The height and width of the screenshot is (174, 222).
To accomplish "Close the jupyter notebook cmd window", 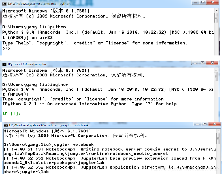I will tap(214, 124).
